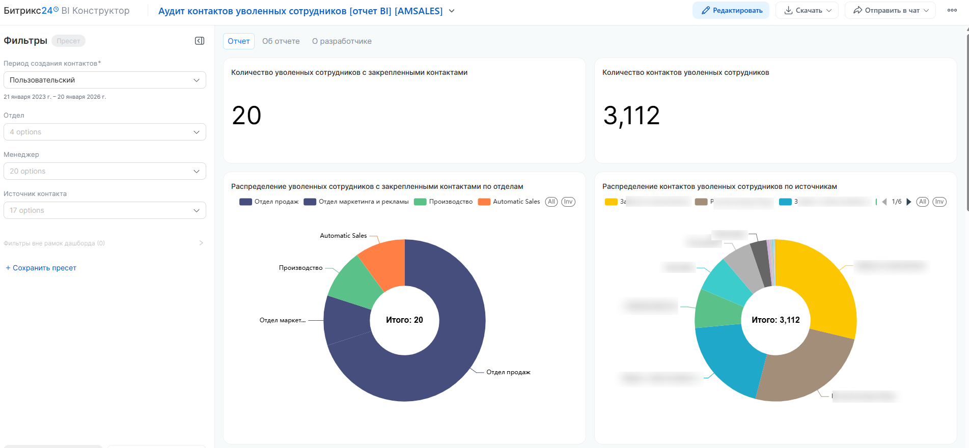This screenshot has height=448, width=969.
Task: Switch to the О разработчике tab
Action: pyautogui.click(x=342, y=41)
